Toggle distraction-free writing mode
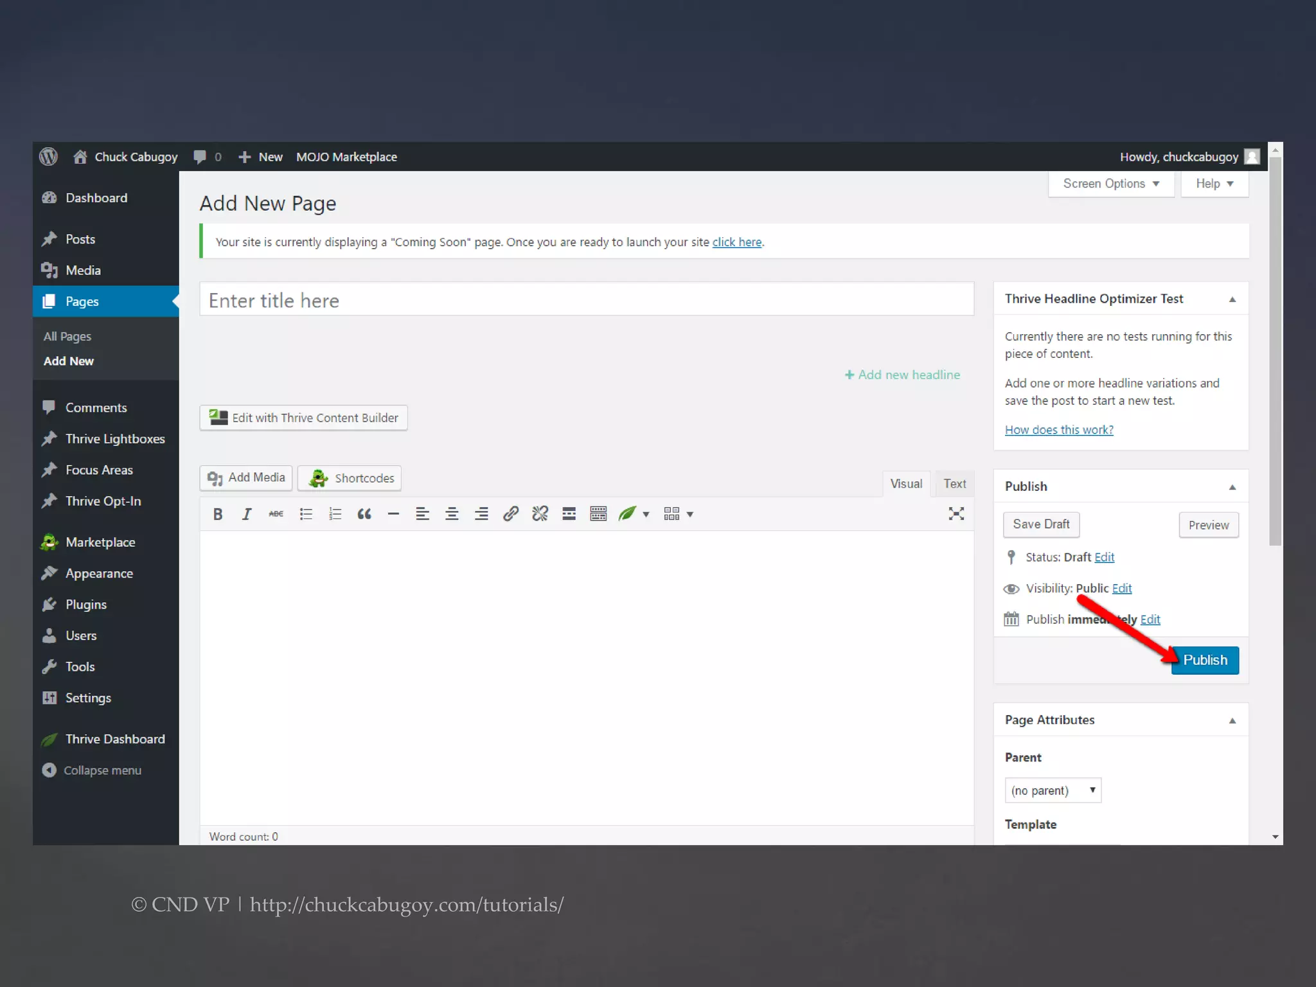 (x=956, y=514)
